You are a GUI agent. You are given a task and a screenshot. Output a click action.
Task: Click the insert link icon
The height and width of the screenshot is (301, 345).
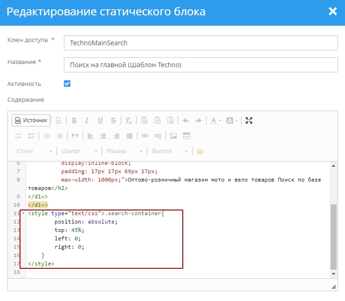pos(145,136)
